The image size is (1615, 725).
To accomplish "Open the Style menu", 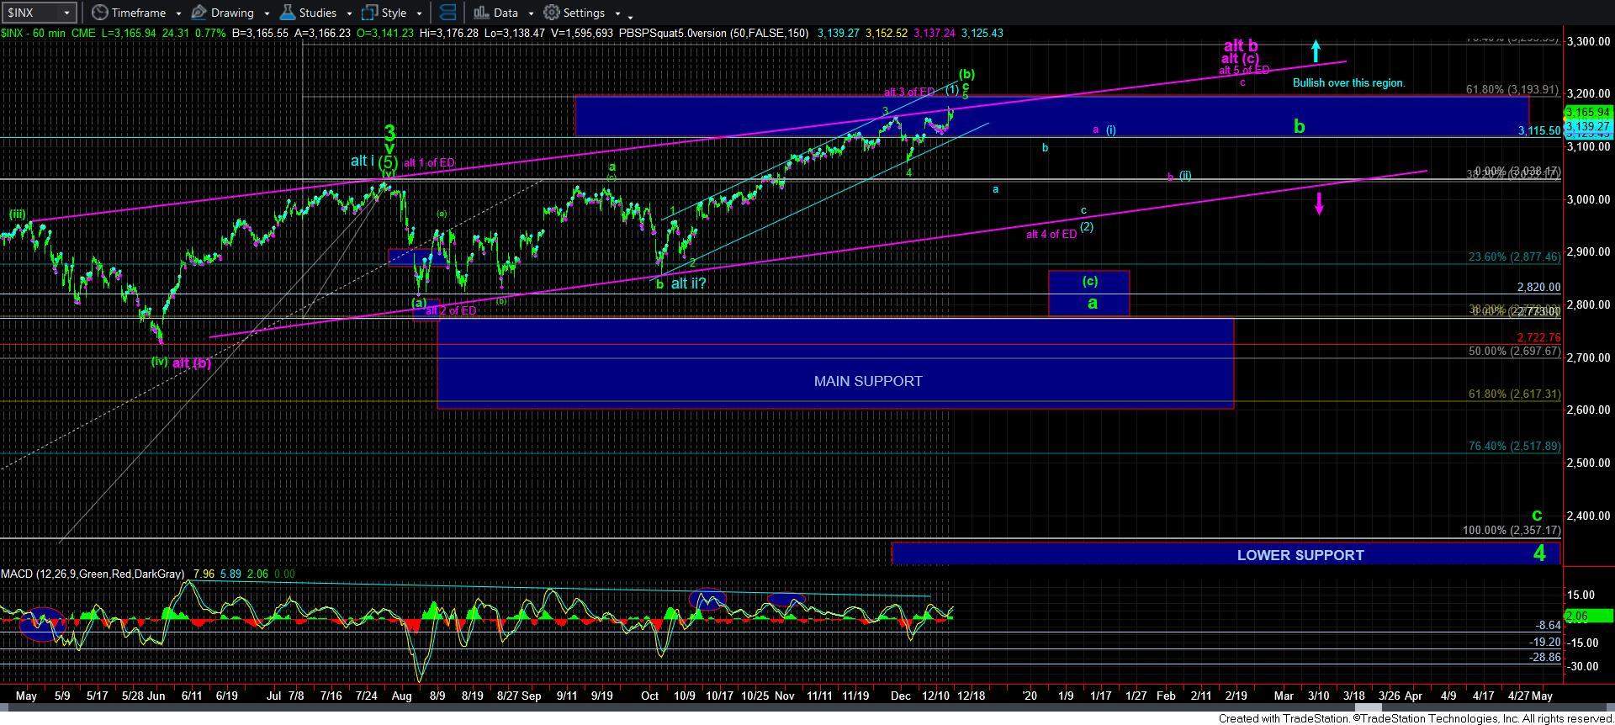I will 394,13.
